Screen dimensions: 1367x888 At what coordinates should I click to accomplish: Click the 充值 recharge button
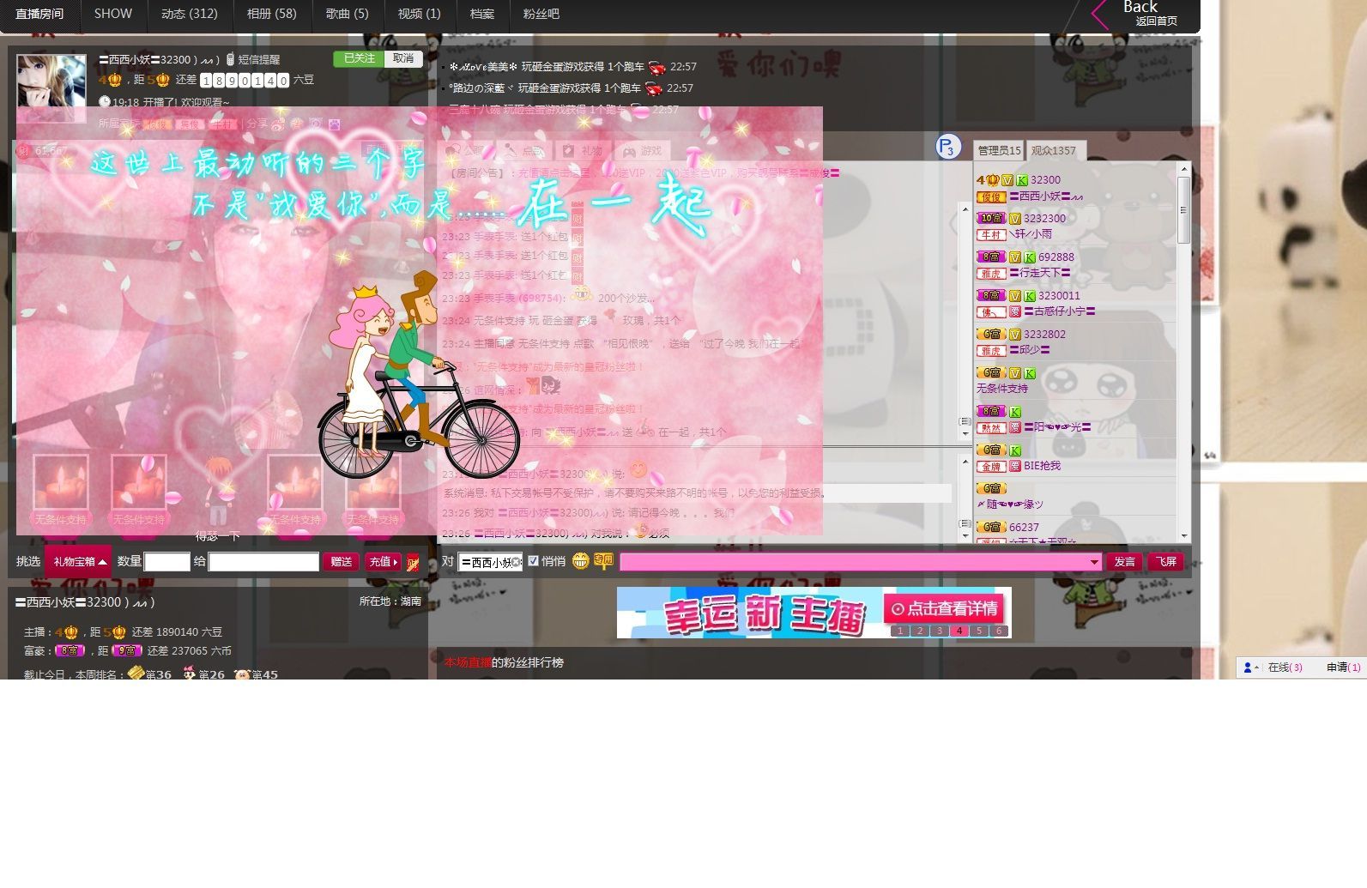coord(383,561)
